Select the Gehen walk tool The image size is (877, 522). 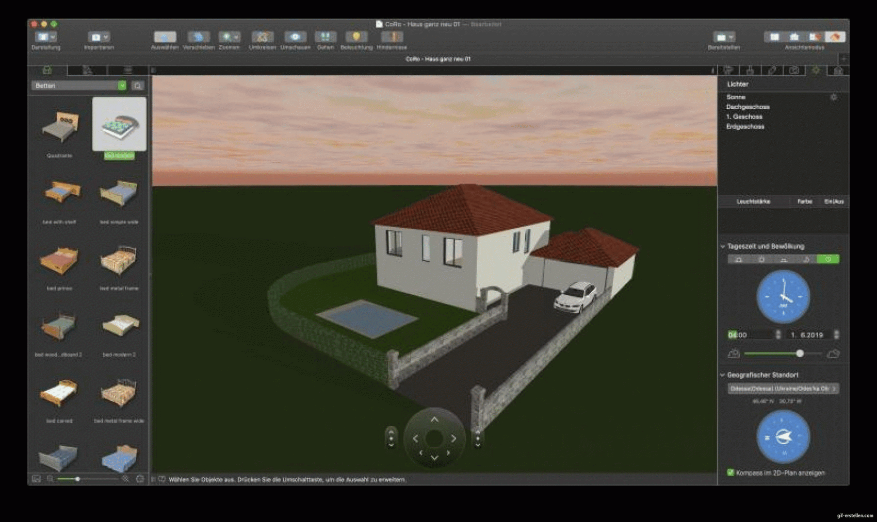(x=325, y=37)
